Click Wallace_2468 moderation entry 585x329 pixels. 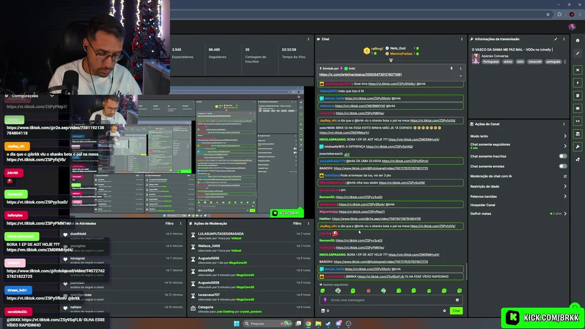[x=251, y=248]
